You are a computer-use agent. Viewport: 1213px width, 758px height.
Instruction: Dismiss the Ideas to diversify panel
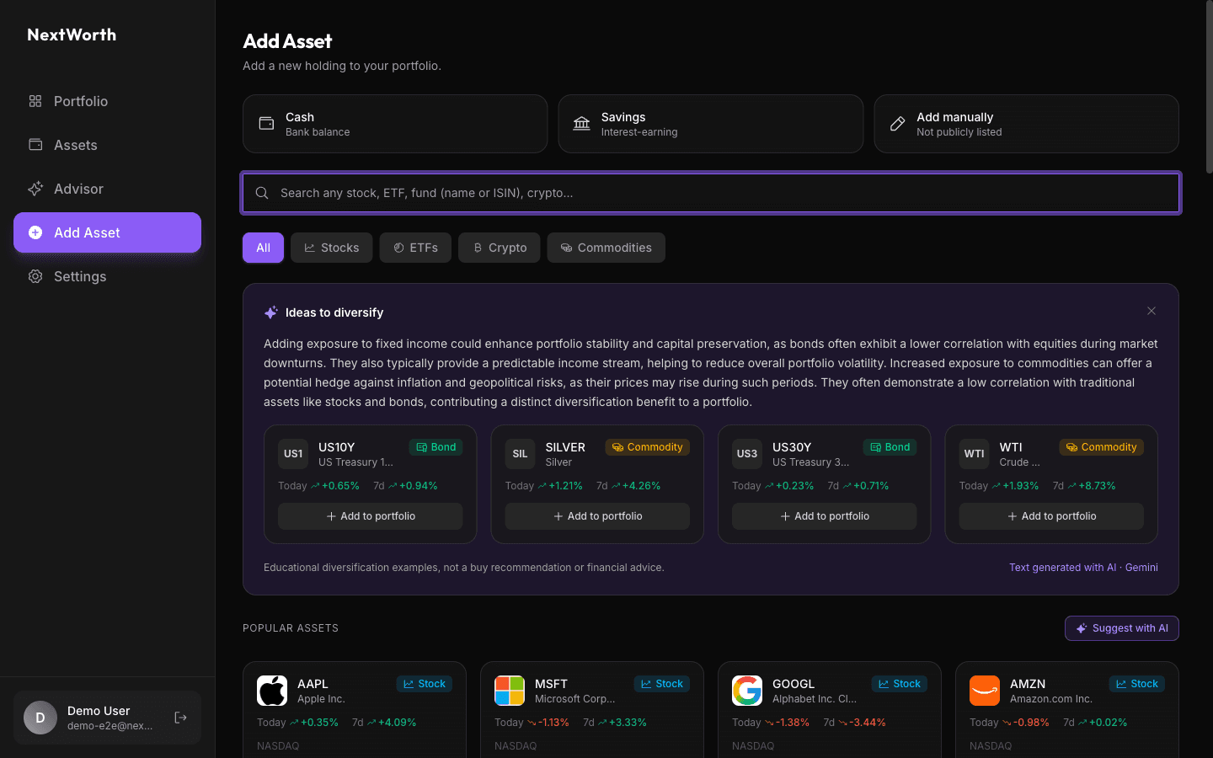[1152, 311]
